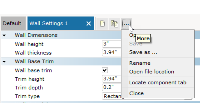
Task: Collapse the Wall Base Trim section
Action: coord(4,62)
